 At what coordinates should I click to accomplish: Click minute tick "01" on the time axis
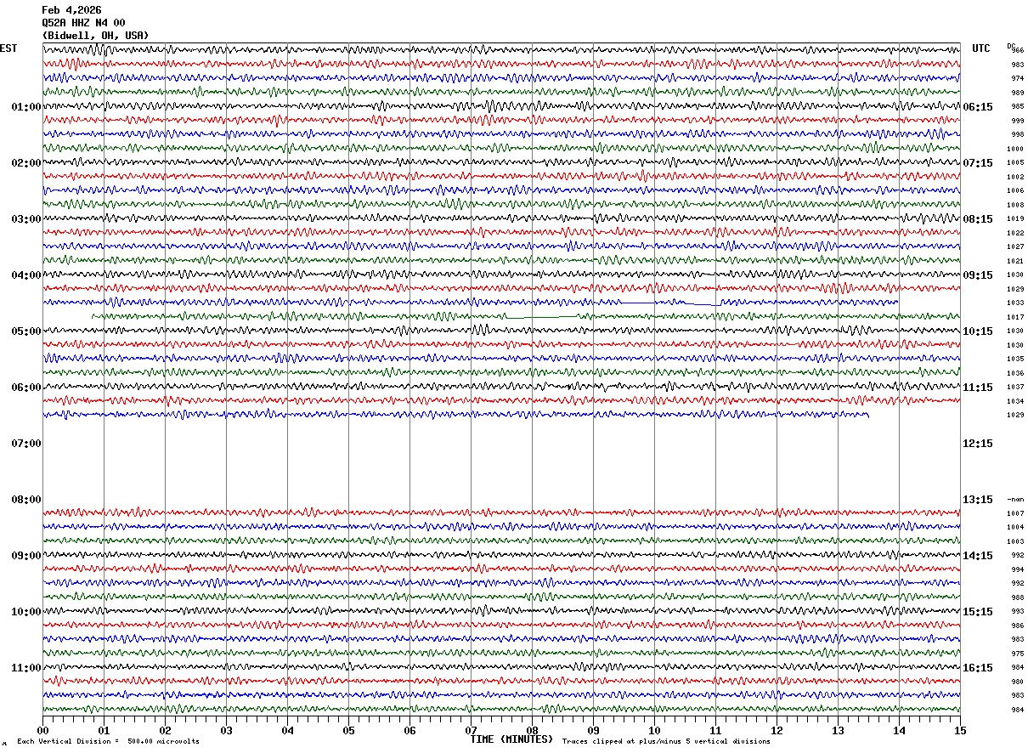[104, 730]
